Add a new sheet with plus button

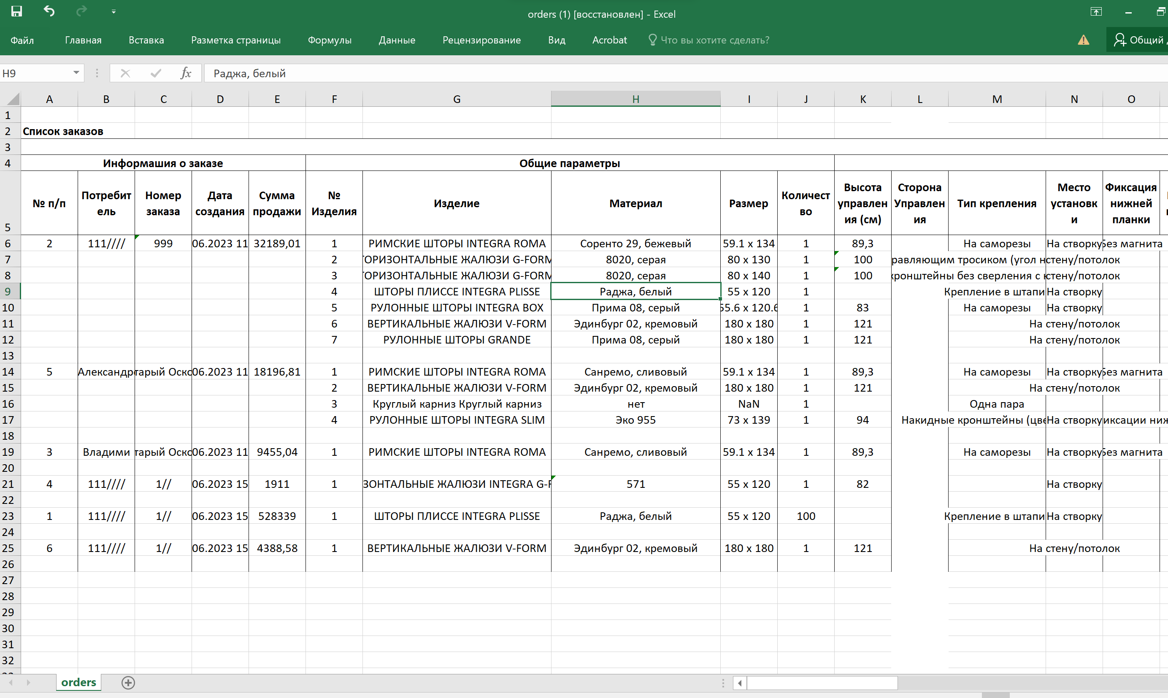tap(128, 682)
